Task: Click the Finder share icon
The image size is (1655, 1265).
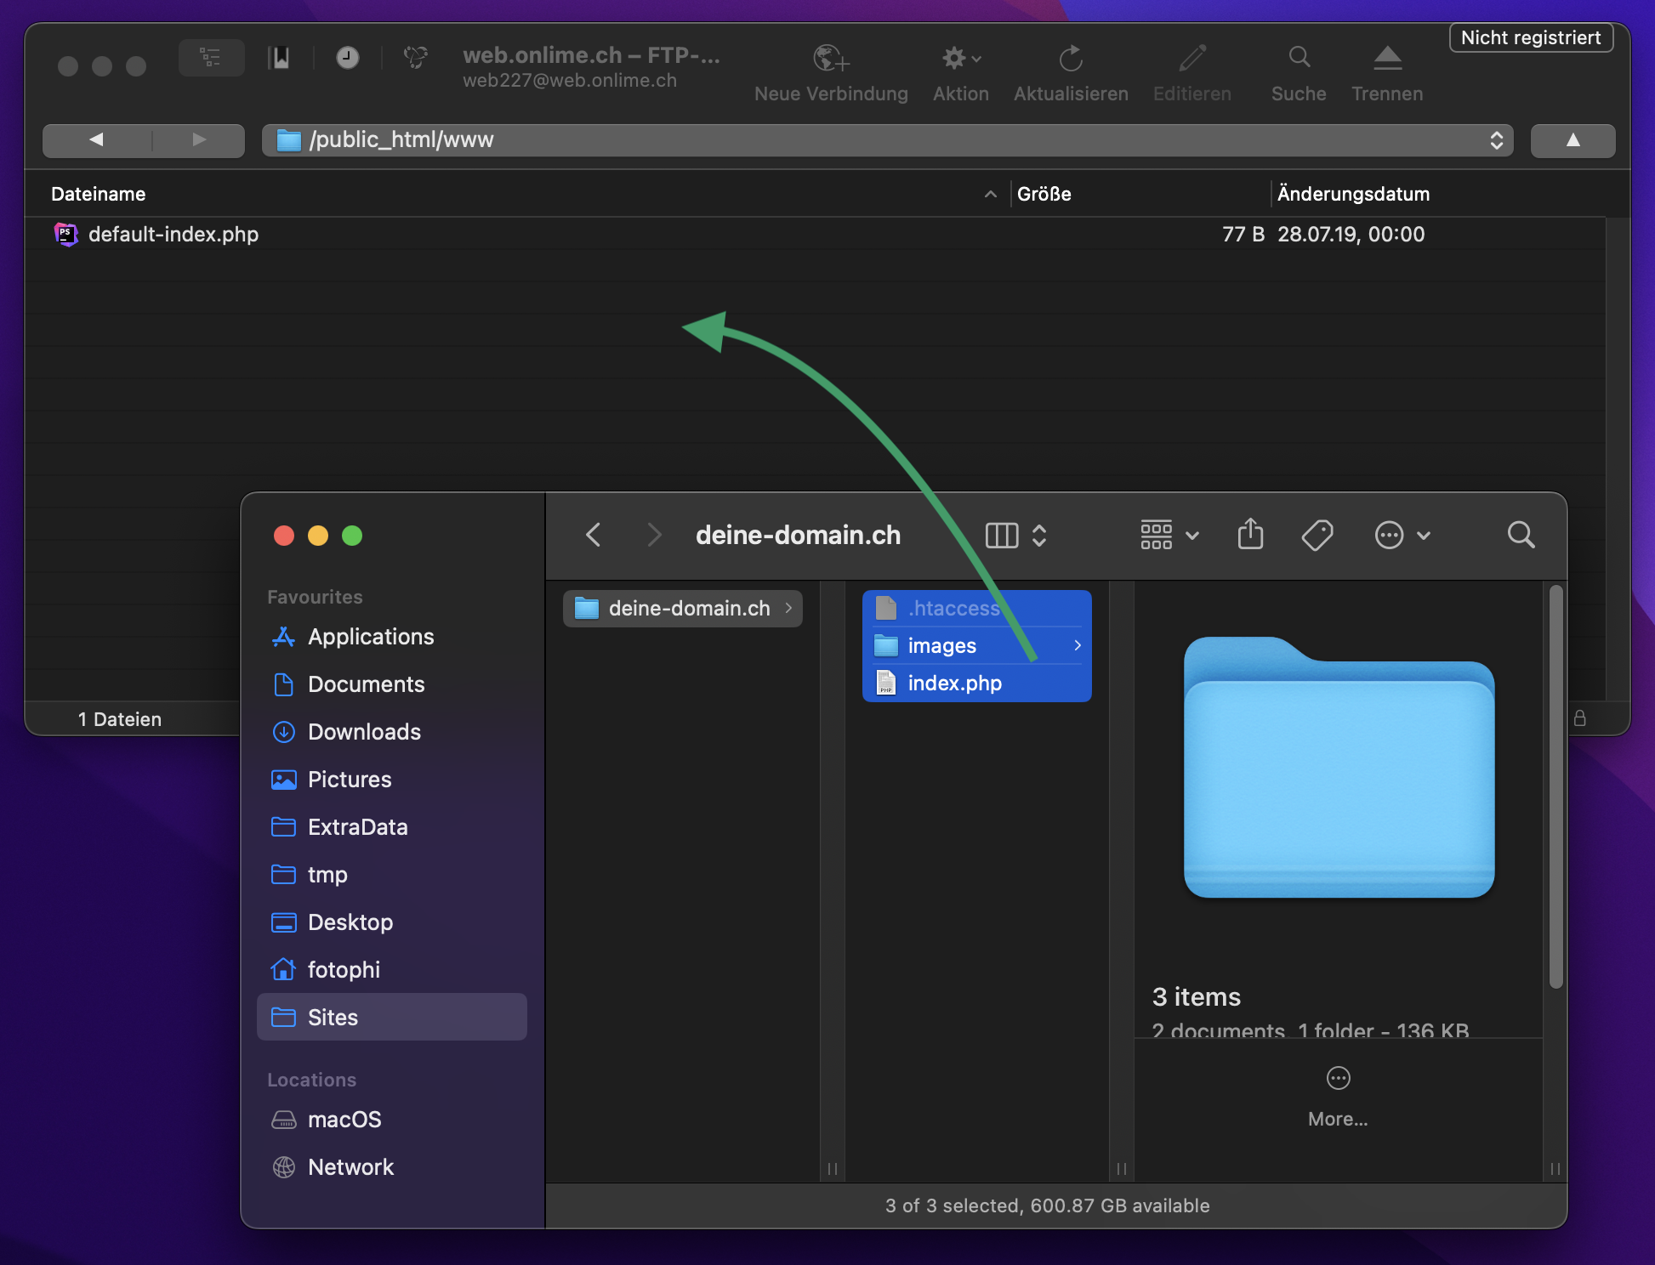Action: 1250,535
